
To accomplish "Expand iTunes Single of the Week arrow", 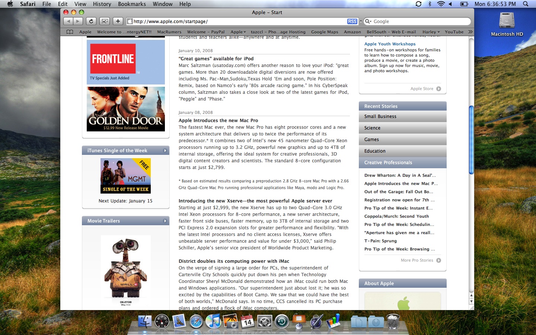I will point(165,151).
